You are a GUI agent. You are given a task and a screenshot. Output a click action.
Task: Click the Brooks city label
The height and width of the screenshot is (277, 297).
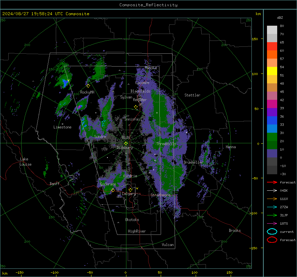click(235, 231)
